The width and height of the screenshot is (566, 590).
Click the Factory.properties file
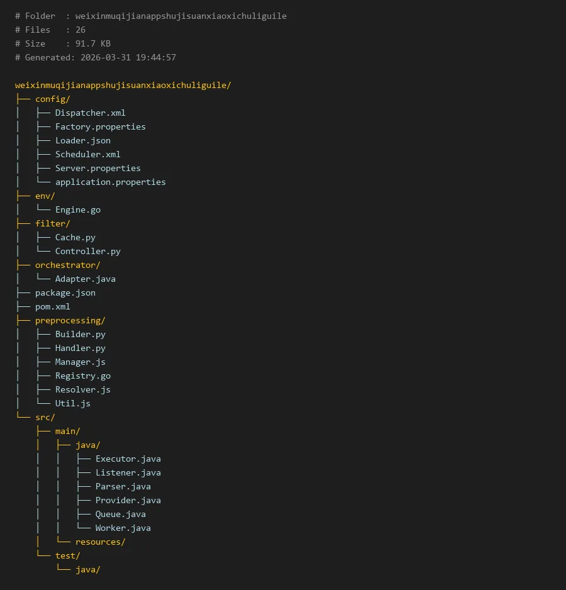tap(100, 126)
